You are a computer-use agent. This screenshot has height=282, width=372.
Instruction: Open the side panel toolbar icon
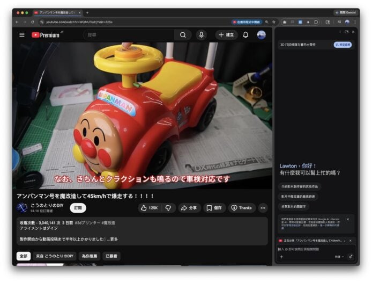(x=328, y=22)
